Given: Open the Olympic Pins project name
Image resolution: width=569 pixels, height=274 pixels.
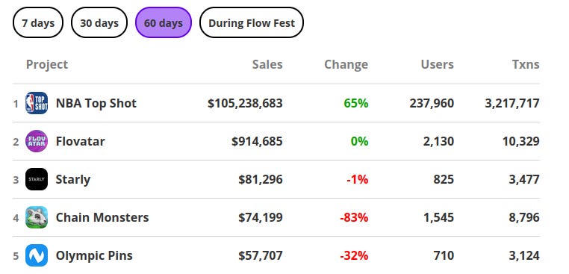Looking at the screenshot, I should (94, 256).
